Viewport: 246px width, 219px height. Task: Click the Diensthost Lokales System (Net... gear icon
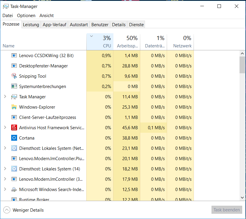[x=14, y=148]
